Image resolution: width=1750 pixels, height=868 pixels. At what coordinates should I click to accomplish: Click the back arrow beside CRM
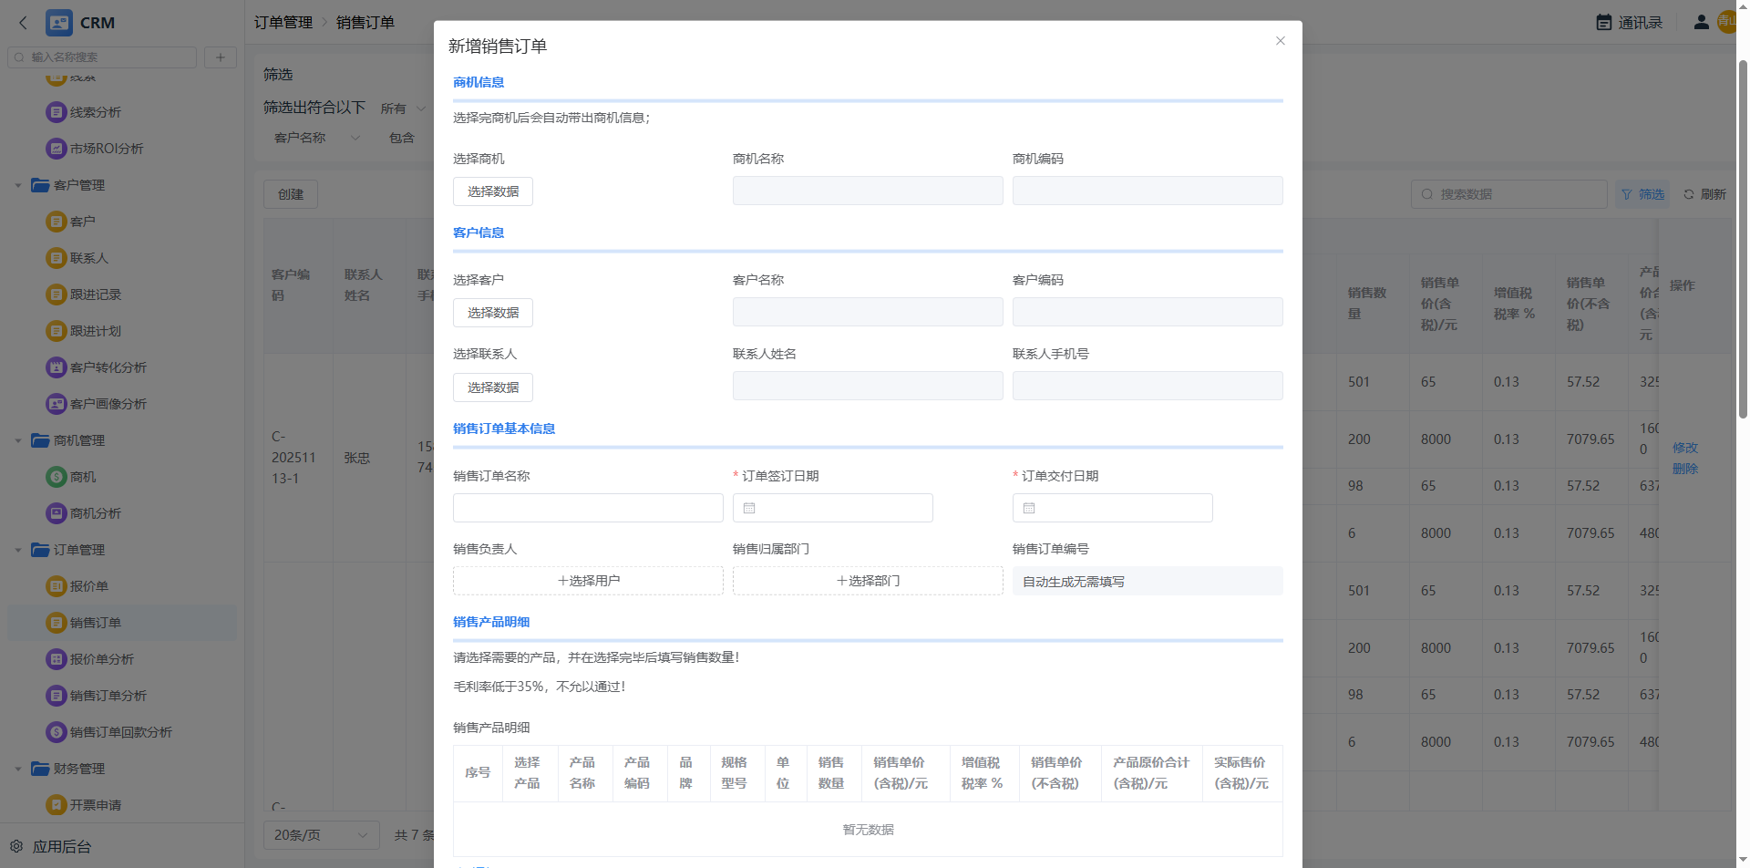pyautogui.click(x=24, y=23)
